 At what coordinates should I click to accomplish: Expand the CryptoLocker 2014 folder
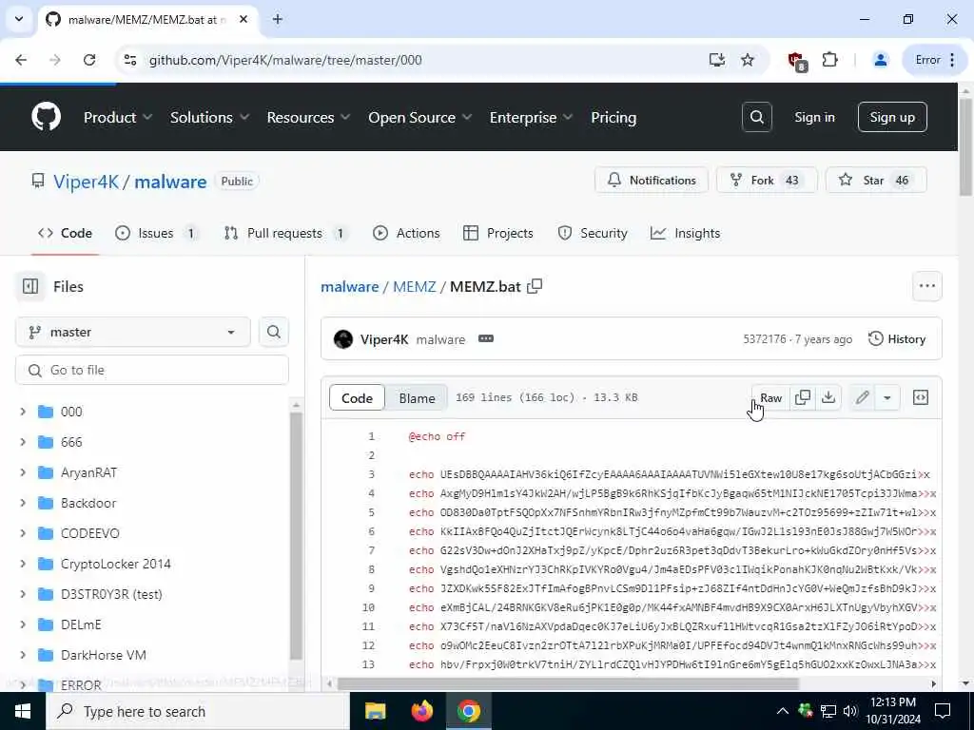coord(23,563)
